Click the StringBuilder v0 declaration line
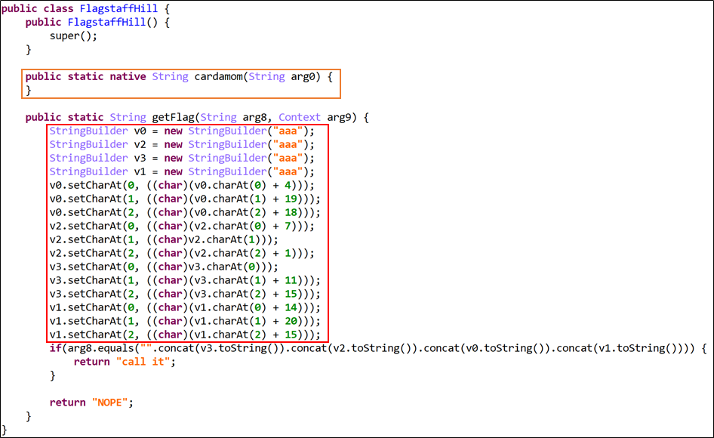This screenshot has width=714, height=438. coord(182,131)
